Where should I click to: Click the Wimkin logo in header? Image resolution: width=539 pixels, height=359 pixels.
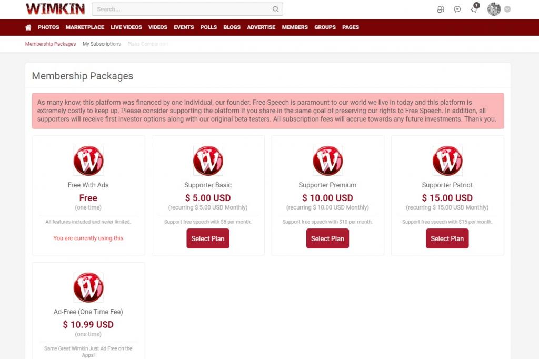click(x=55, y=9)
